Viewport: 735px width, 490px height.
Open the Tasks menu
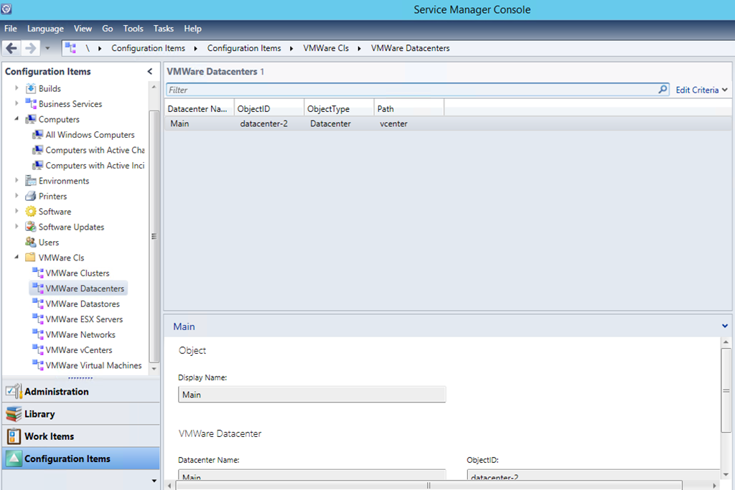[x=163, y=29]
